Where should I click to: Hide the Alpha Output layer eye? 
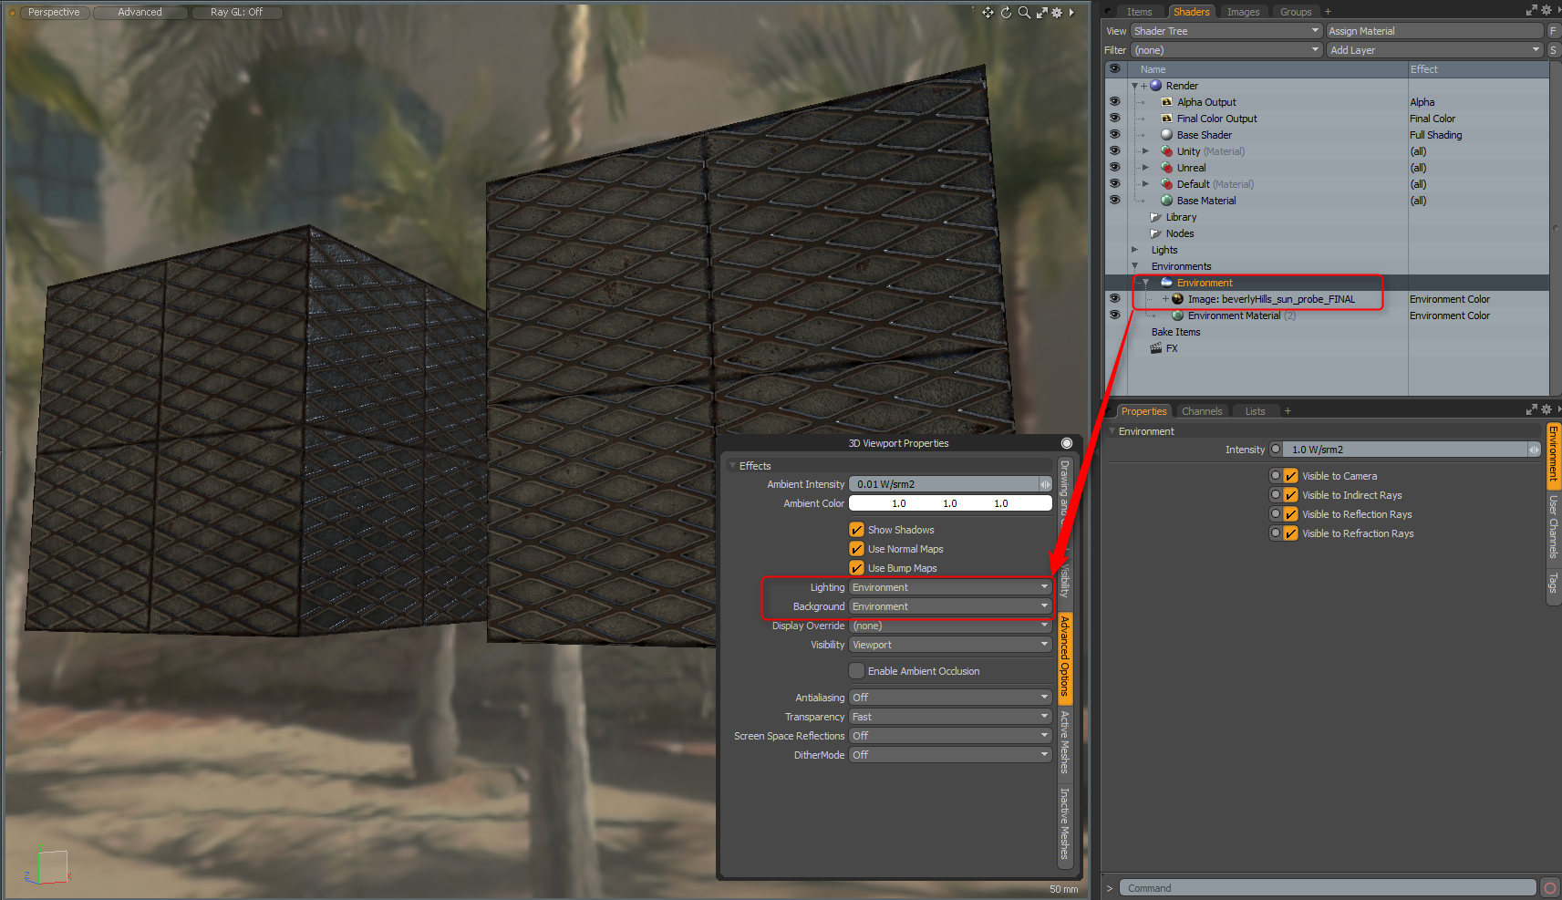tap(1114, 102)
